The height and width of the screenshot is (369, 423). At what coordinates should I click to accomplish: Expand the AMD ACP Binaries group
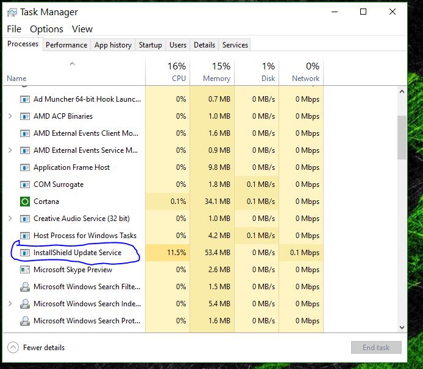[x=10, y=116]
